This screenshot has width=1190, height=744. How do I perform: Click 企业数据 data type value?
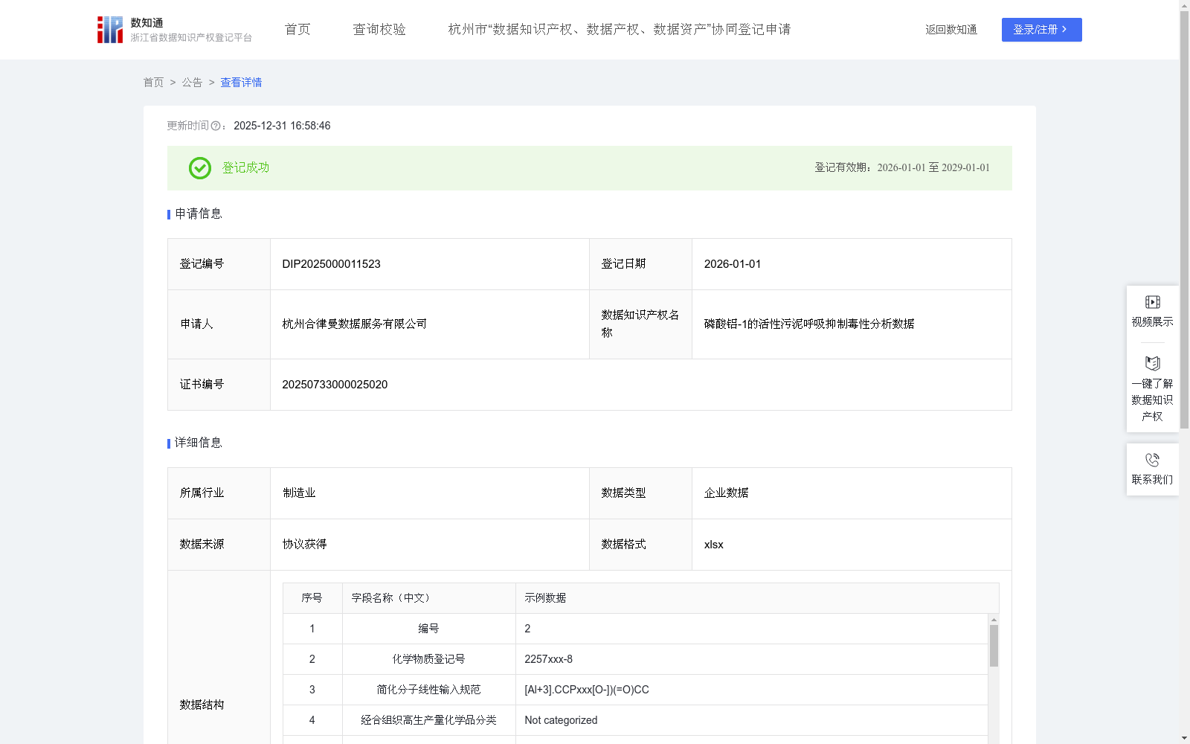727,493
